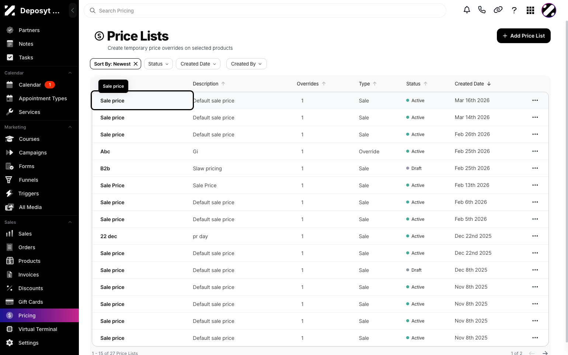Screen dimensions: 568x355
Task: Open the 22 dec price list
Action: click(x=109, y=236)
